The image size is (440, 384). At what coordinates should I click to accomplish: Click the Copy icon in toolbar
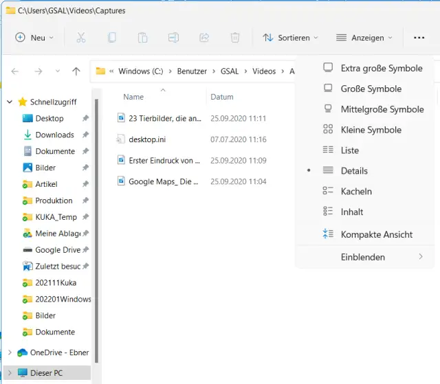pyautogui.click(x=111, y=38)
